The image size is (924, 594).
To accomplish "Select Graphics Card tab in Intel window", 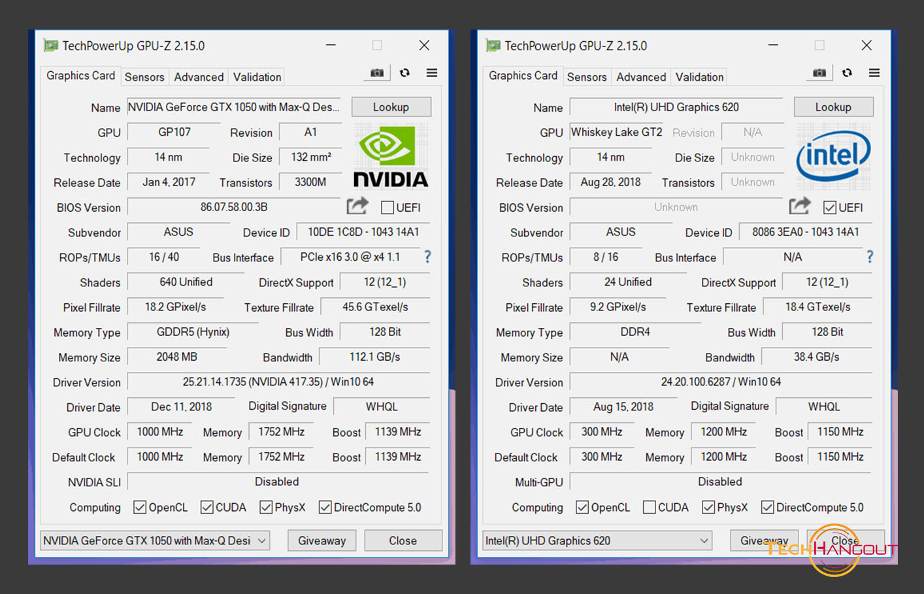I will [523, 76].
